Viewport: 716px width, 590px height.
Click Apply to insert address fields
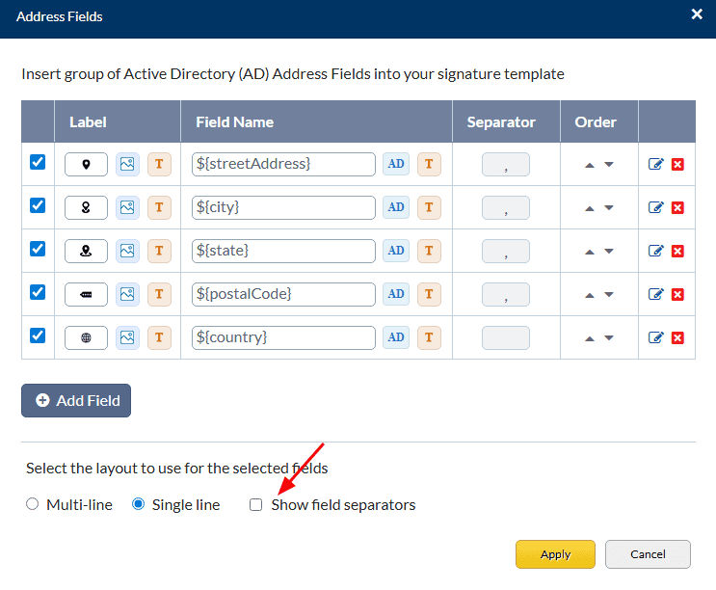tap(555, 554)
